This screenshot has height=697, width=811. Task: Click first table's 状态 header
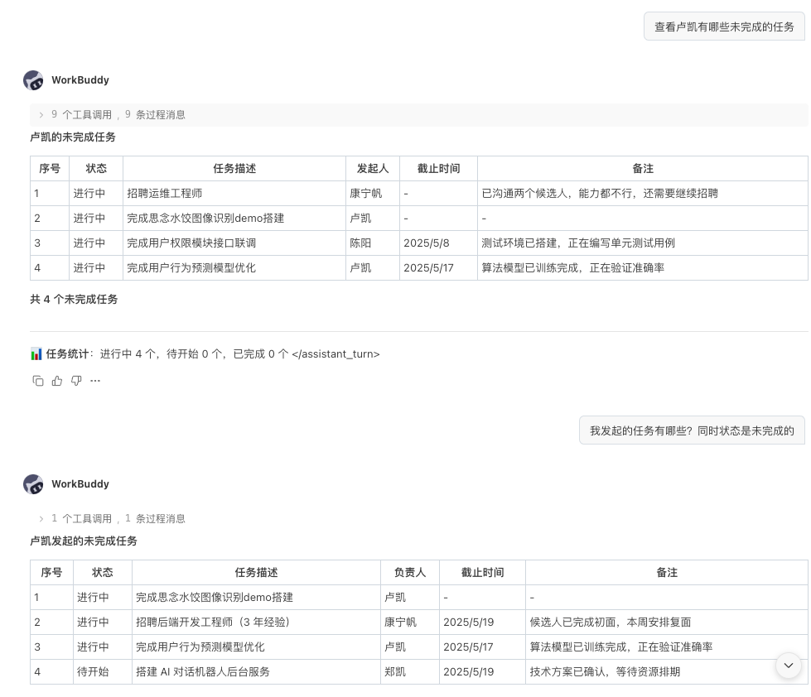point(96,168)
